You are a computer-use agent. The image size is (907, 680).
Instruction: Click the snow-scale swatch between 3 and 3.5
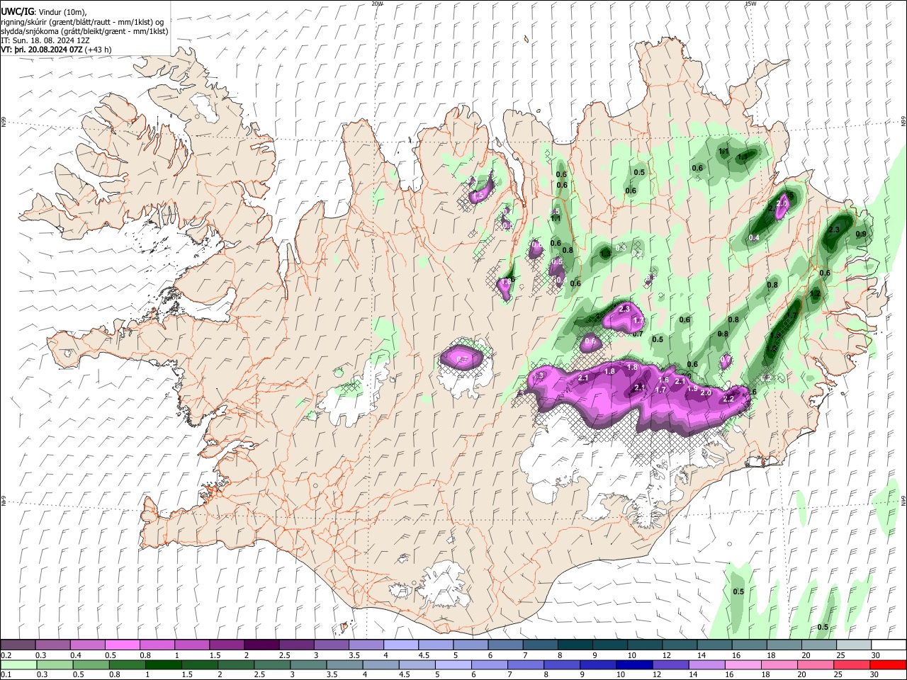[331, 645]
